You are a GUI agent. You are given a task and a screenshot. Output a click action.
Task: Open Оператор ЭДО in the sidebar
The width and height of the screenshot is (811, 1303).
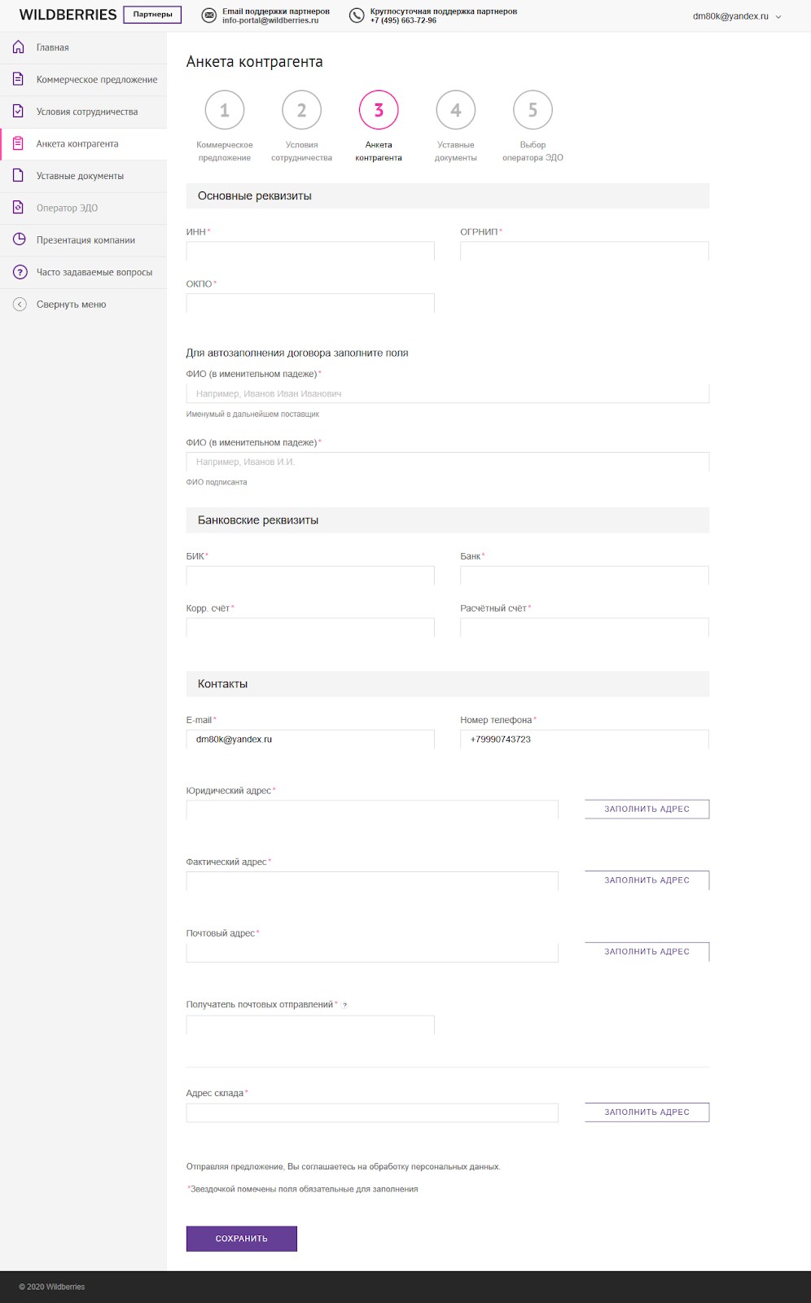pos(67,208)
